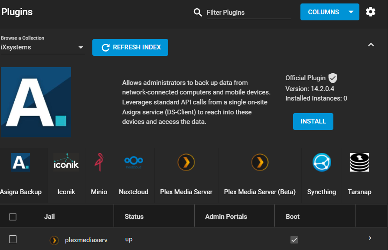Select the Minio flamingo icon
Image resolution: width=388 pixels, height=250 pixels.
pos(99,162)
